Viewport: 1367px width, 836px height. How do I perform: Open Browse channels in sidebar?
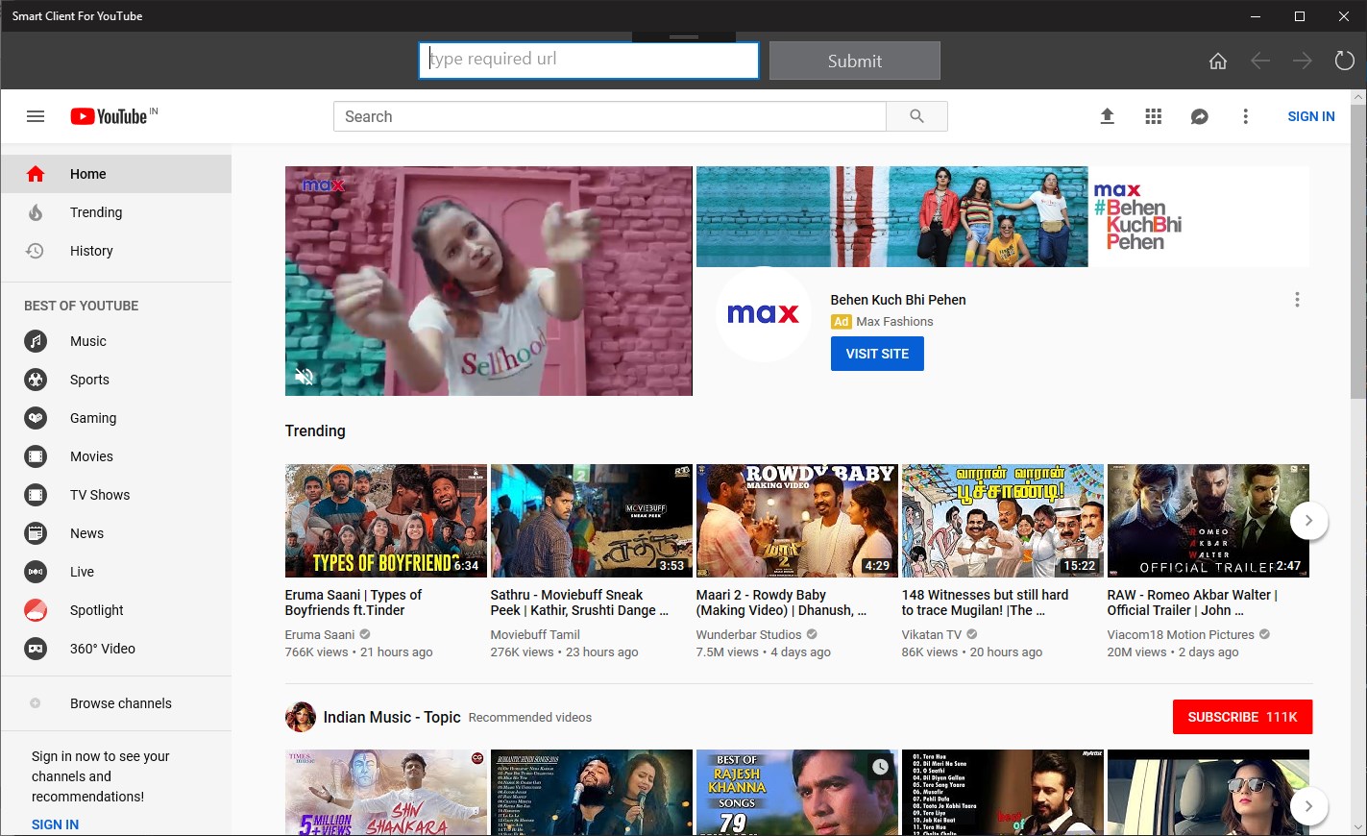pyautogui.click(x=116, y=703)
